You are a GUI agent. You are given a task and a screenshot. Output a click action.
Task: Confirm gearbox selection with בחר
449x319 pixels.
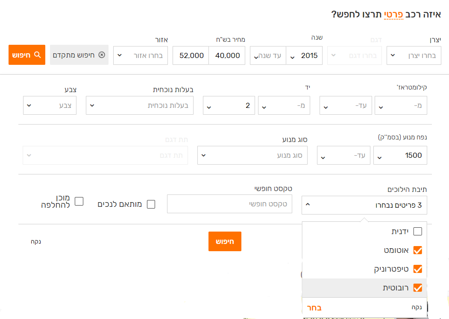click(x=314, y=308)
